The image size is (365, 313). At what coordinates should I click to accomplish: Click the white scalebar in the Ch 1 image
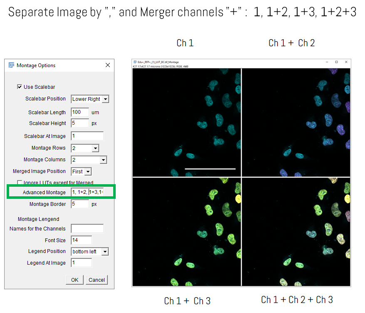coord(210,169)
